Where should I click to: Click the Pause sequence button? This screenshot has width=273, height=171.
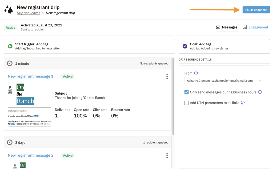(256, 10)
